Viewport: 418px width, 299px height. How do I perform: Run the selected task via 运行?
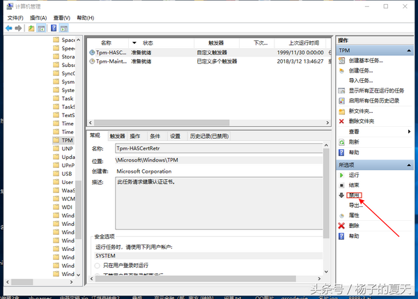pyautogui.click(x=354, y=175)
